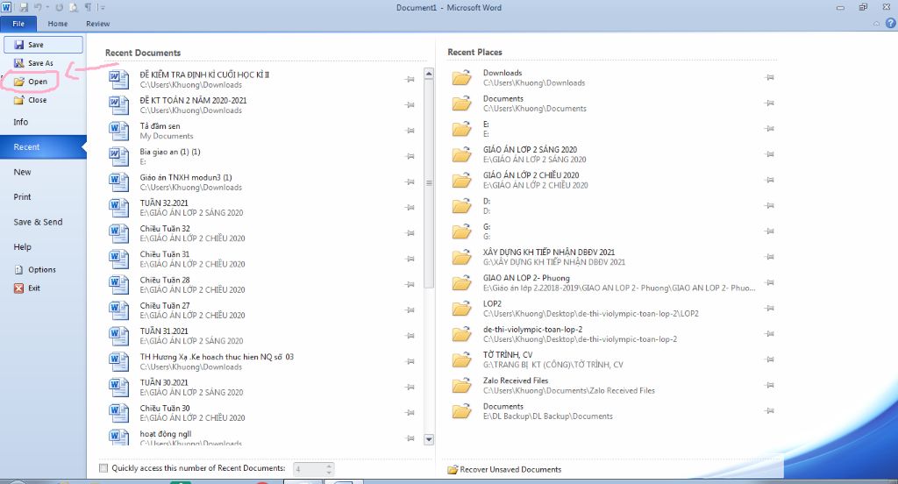
Task: Open the Save & Send section
Action: coord(39,222)
